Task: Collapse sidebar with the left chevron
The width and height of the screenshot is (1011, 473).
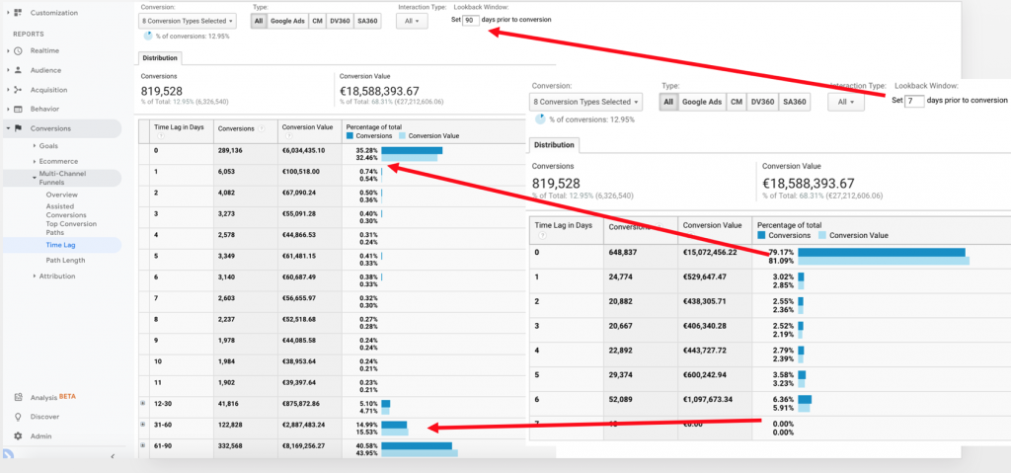Action: coord(112,455)
